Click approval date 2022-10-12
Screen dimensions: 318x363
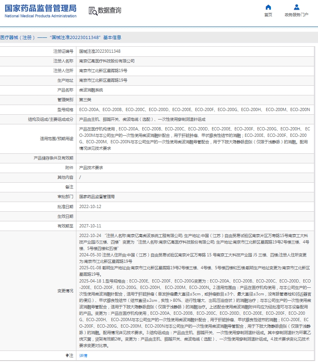pyautogui.click(x=90, y=206)
